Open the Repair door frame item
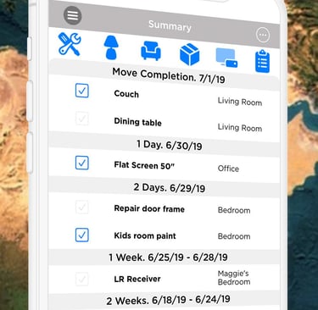 [x=149, y=208]
